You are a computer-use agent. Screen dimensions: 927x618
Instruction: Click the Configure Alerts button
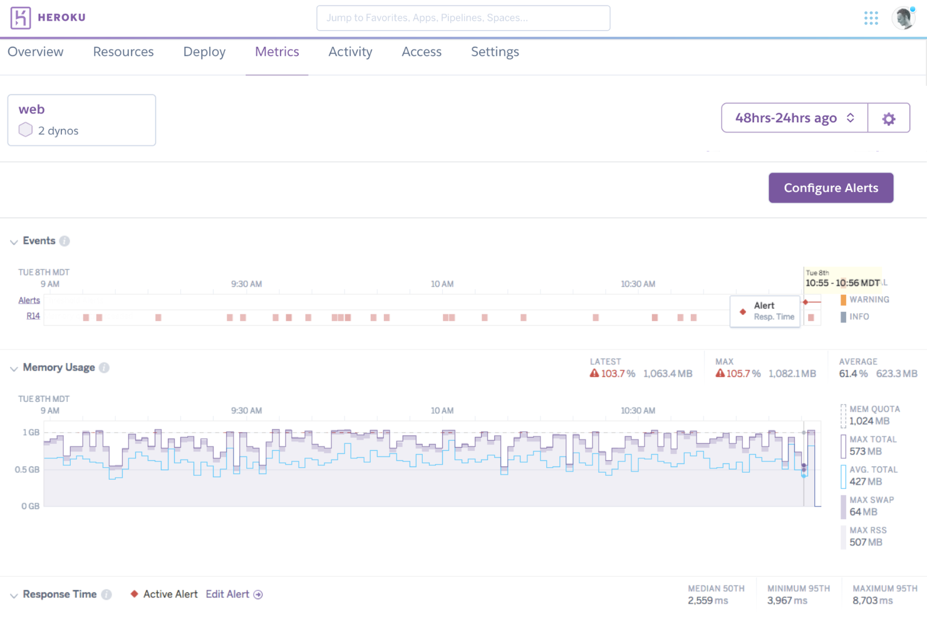pos(831,187)
